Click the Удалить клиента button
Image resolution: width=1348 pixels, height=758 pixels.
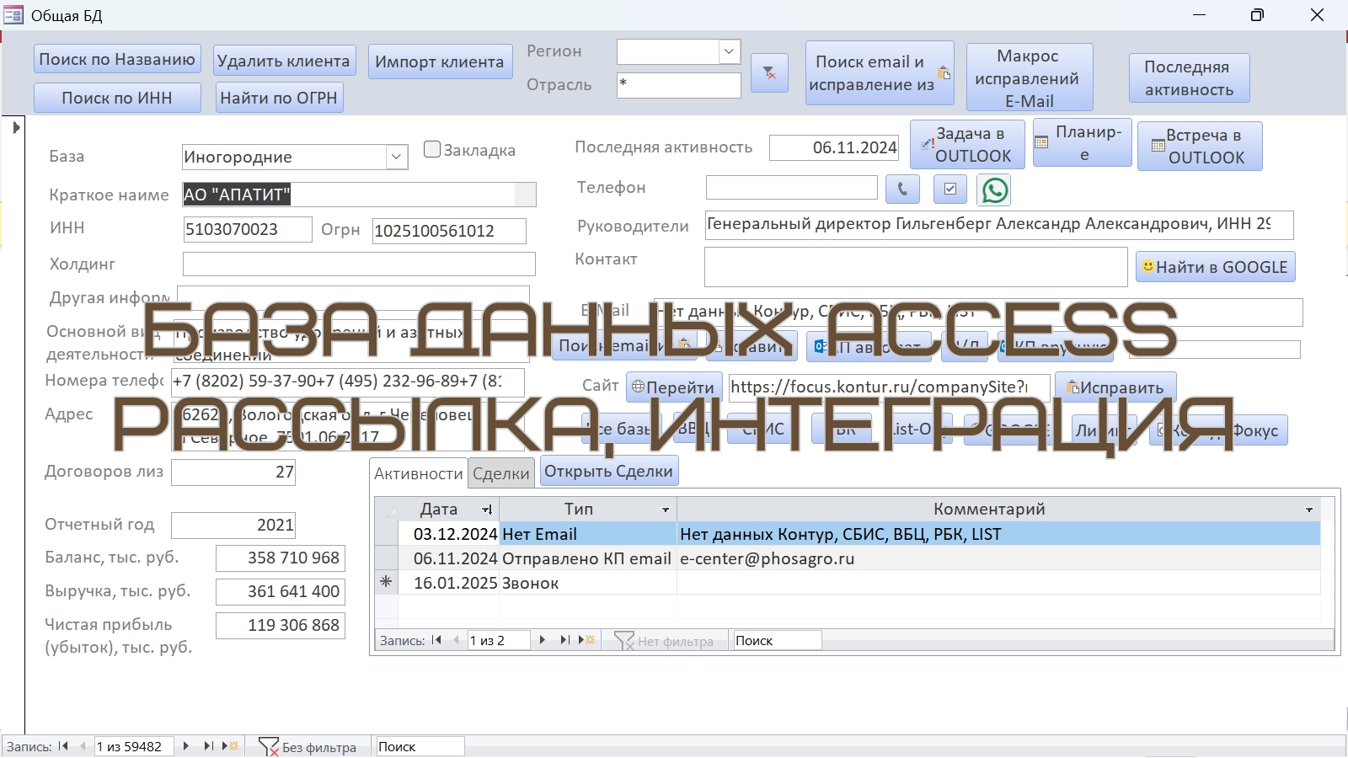(x=284, y=61)
